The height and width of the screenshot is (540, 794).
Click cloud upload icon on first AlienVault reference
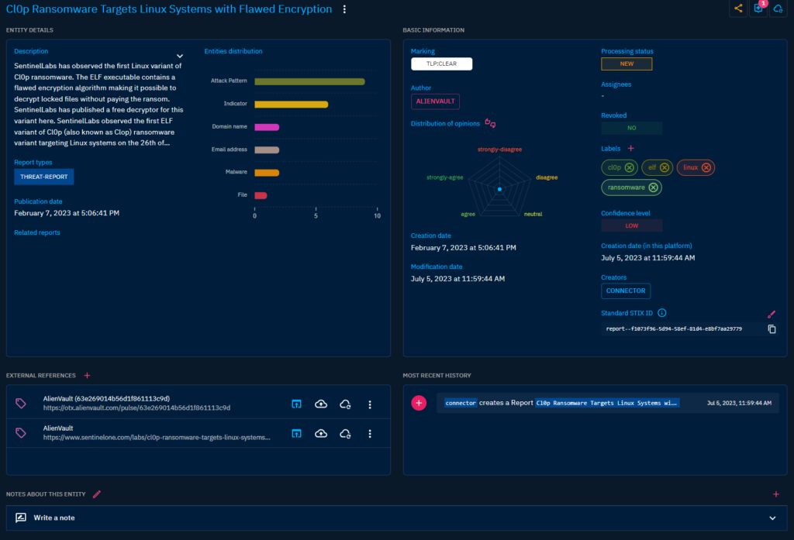[x=321, y=404]
